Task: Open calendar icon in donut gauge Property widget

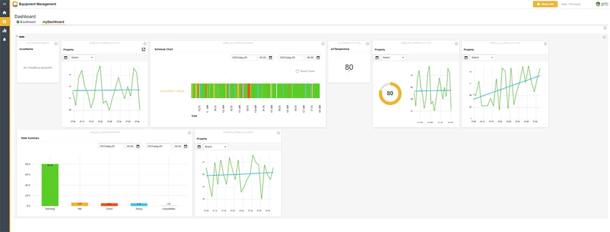Action: [377, 57]
